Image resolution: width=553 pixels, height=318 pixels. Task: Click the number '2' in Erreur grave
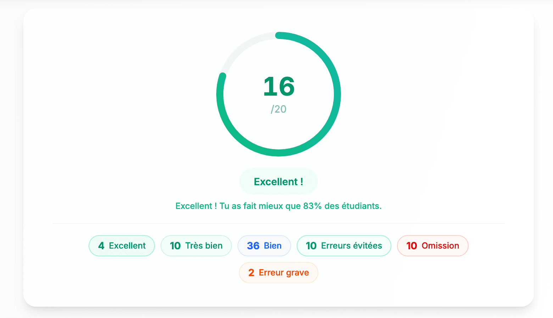coord(251,273)
